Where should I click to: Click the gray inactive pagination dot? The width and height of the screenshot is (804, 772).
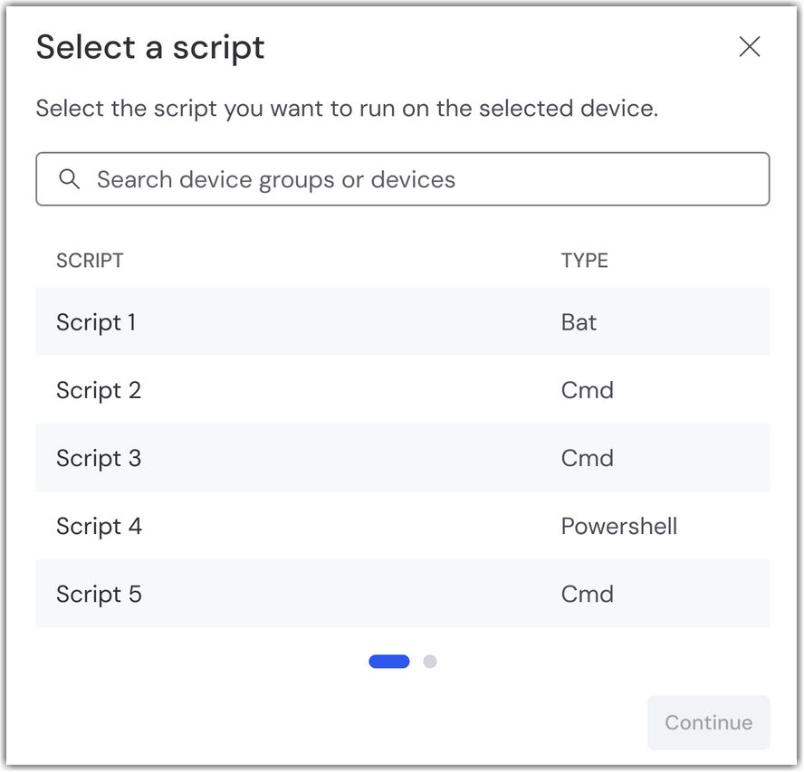click(x=430, y=662)
